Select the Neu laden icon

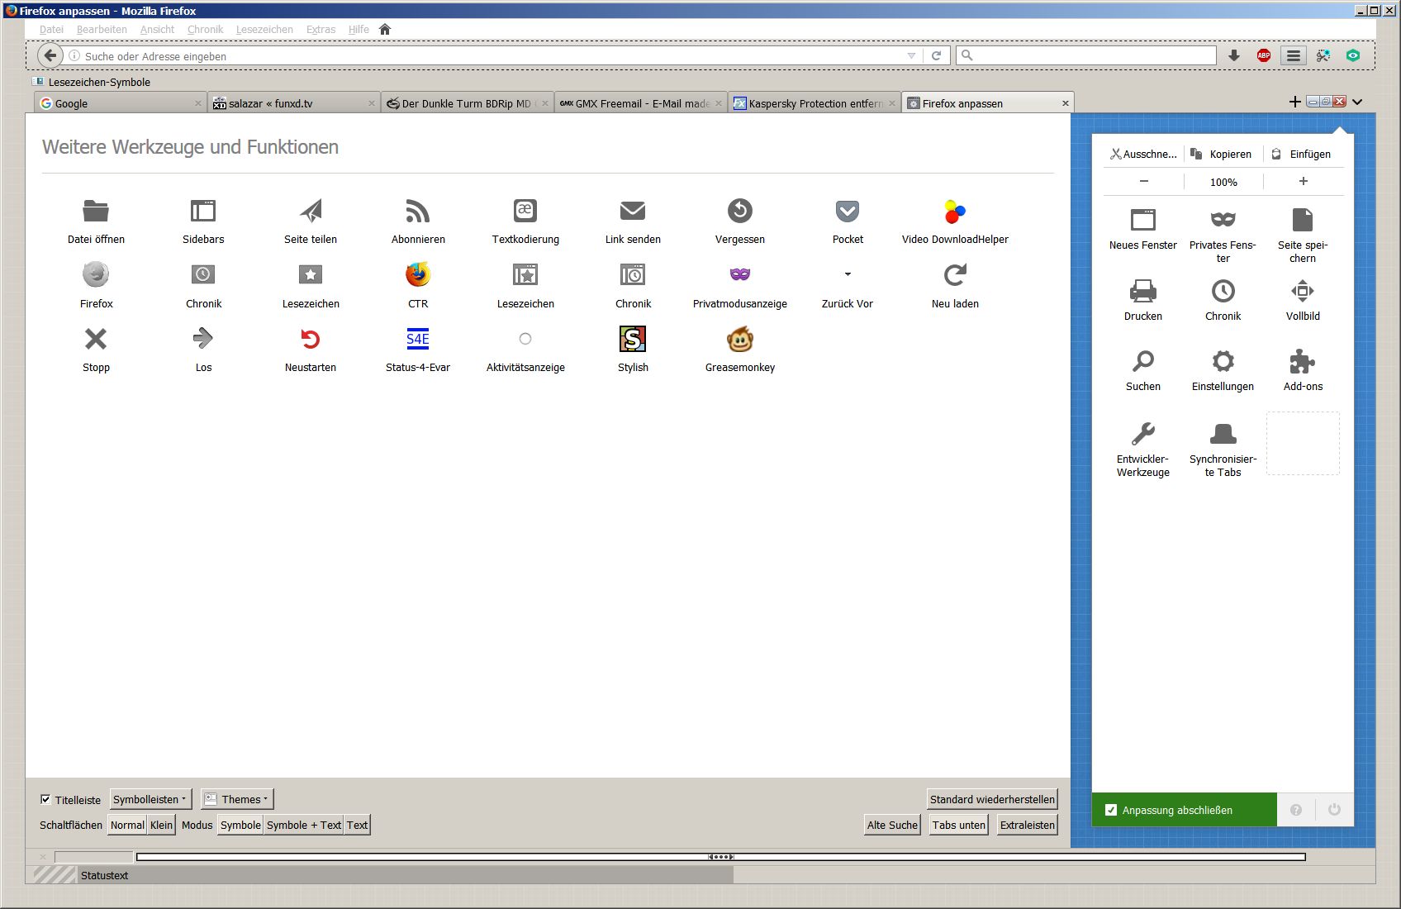(x=955, y=274)
